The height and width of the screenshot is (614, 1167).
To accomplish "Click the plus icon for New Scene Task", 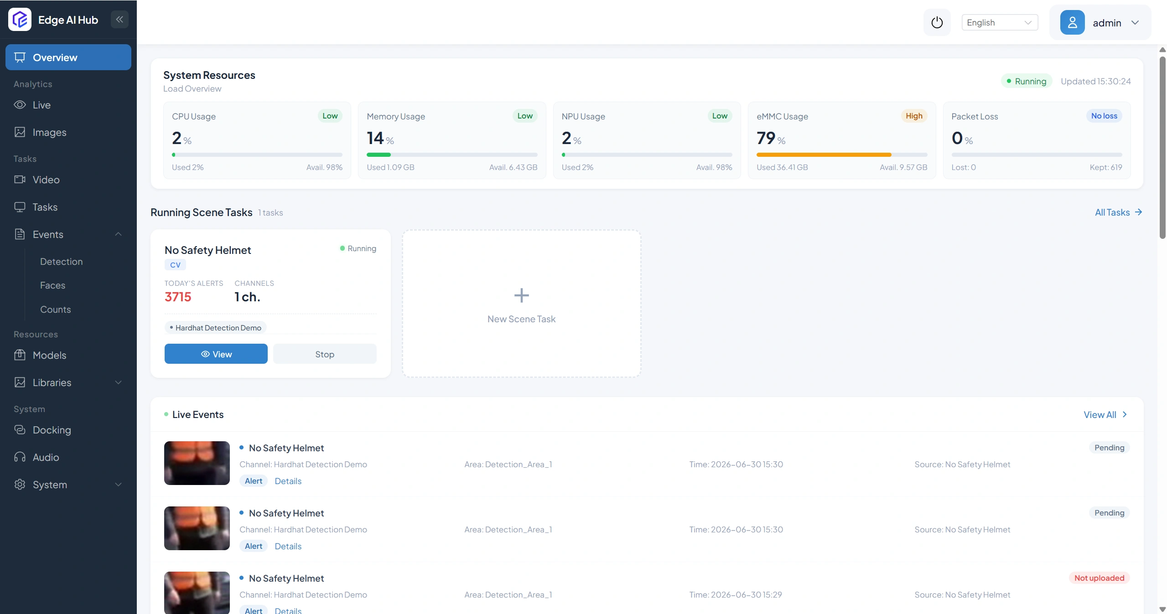I will (x=521, y=295).
